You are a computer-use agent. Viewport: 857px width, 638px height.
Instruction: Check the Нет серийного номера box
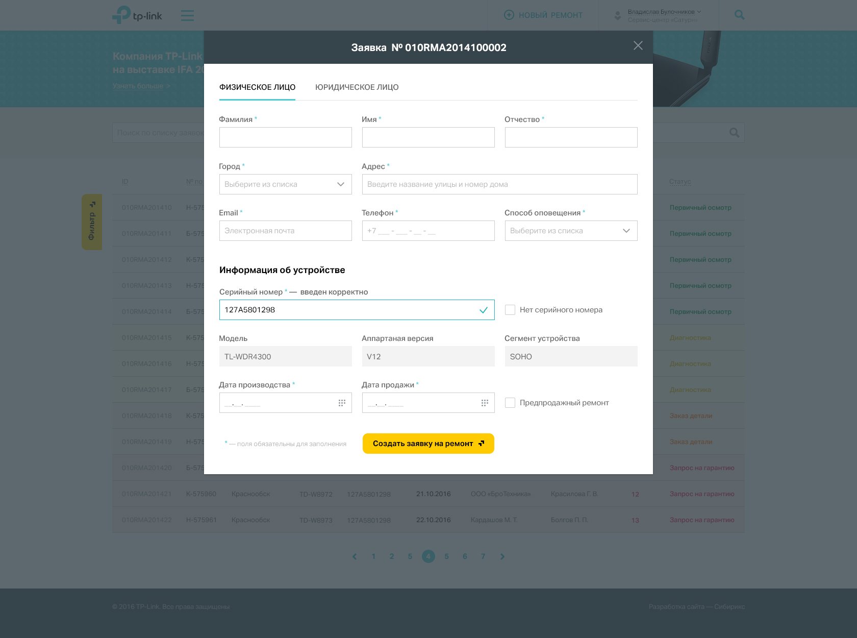pyautogui.click(x=510, y=310)
